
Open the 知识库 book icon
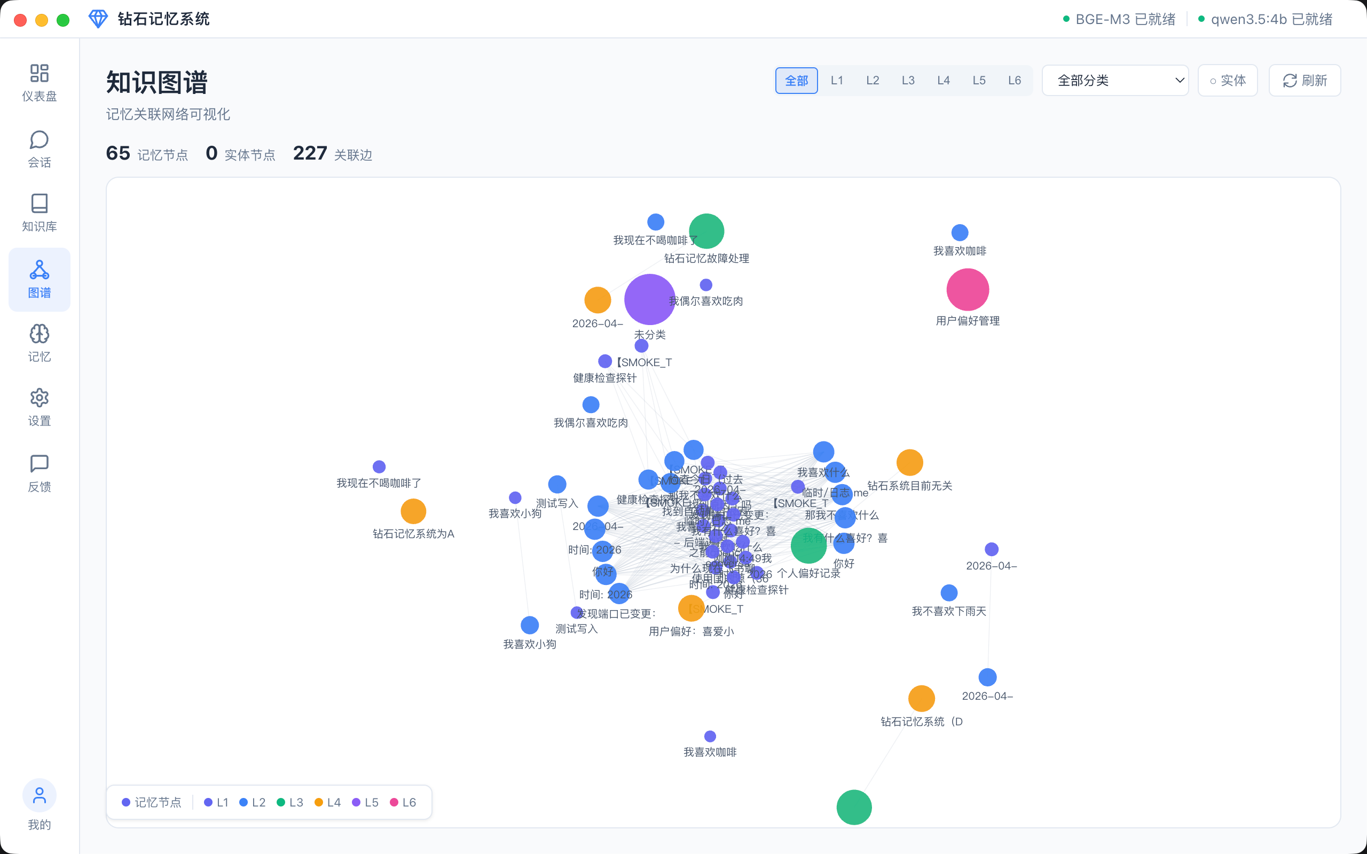39,204
